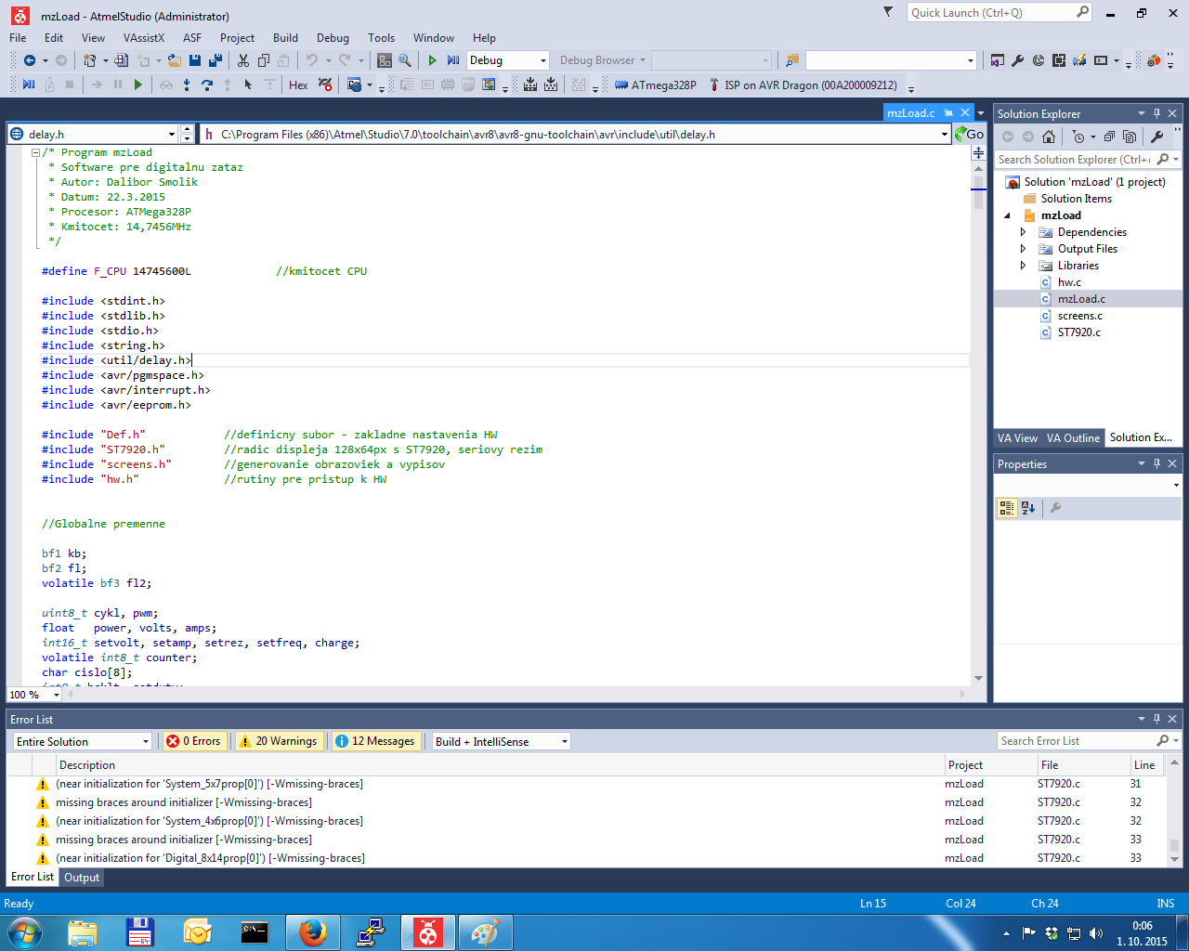
Task: Click the green Start Without Debugging icon
Action: click(x=432, y=60)
